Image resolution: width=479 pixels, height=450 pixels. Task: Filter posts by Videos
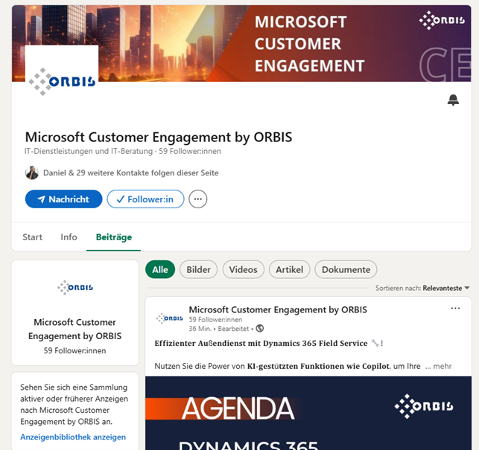[x=243, y=270]
